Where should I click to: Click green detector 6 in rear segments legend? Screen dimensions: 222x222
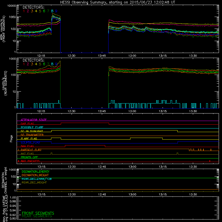coord(44,64)
